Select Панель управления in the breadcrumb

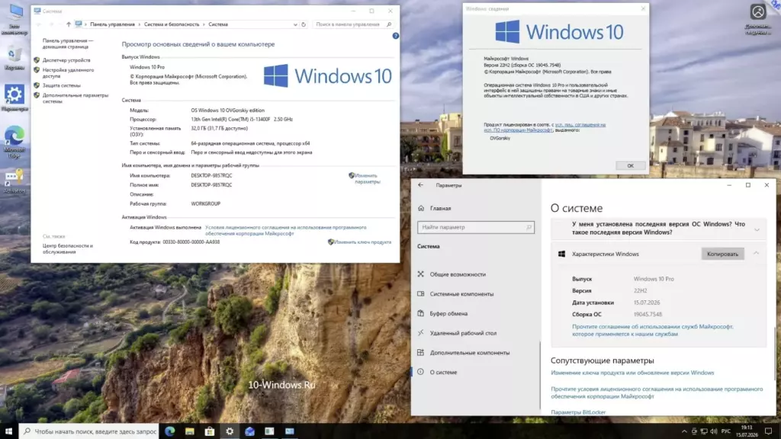pyautogui.click(x=112, y=24)
